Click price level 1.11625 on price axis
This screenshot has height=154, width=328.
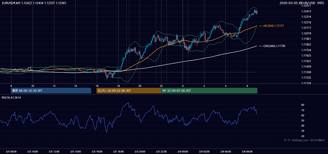(306, 55)
